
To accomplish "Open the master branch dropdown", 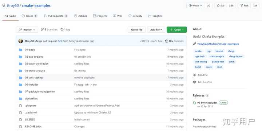I will click(x=27, y=30).
